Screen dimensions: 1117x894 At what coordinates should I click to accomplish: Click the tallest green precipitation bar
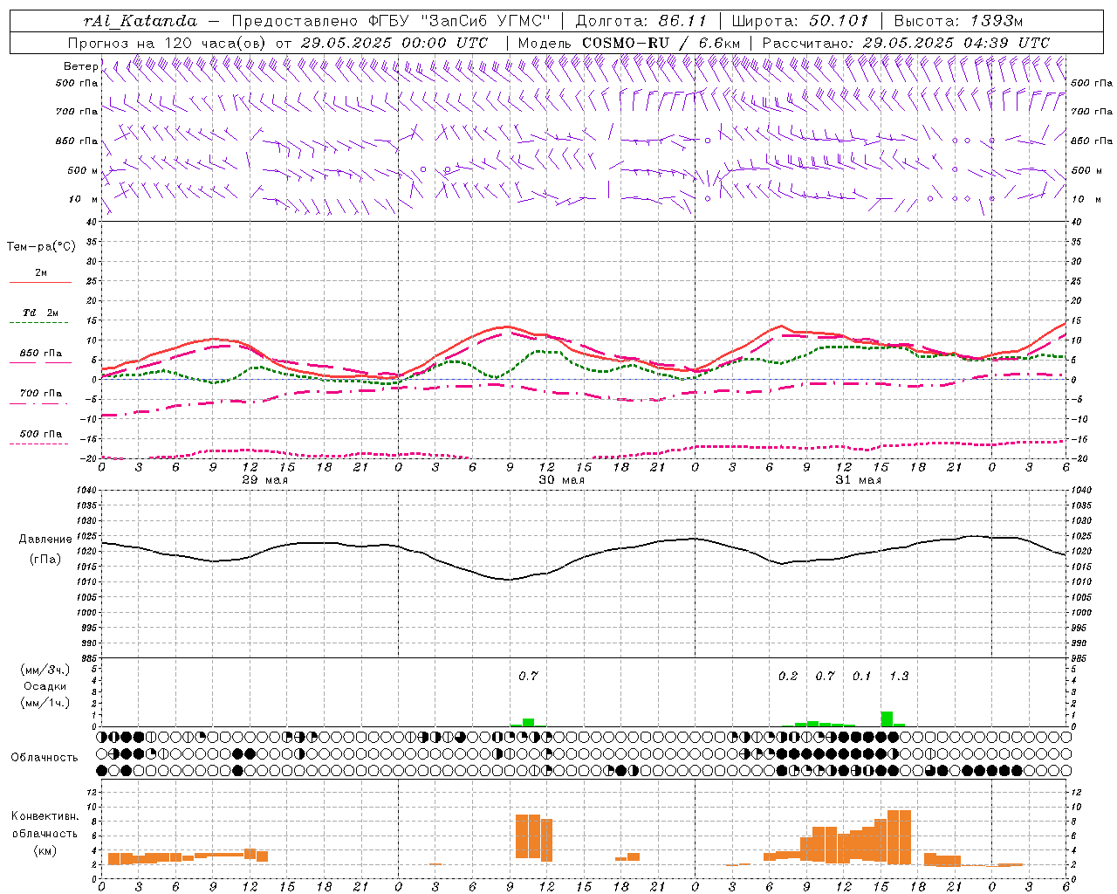[x=887, y=719]
